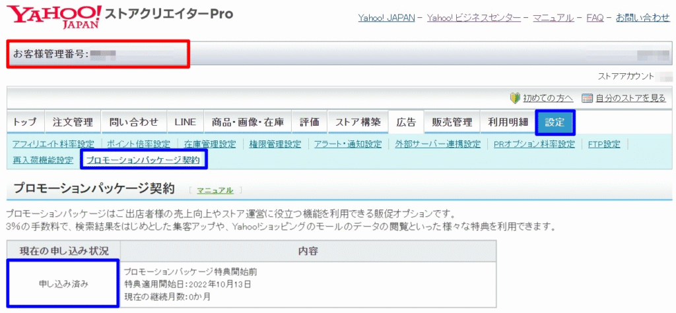This screenshot has height=313, width=676.
Task: Click the ストアアカウント text
Action: pyautogui.click(x=625, y=76)
